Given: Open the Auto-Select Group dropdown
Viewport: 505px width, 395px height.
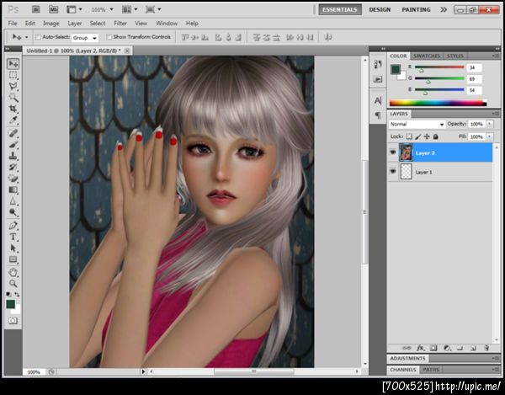Looking at the screenshot, I should [x=84, y=38].
